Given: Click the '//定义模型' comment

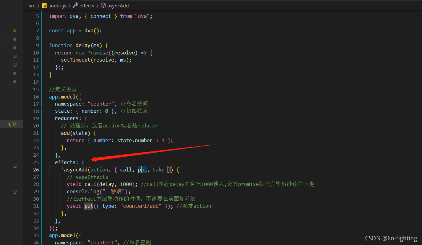Looking at the screenshot, I should tap(63, 89).
